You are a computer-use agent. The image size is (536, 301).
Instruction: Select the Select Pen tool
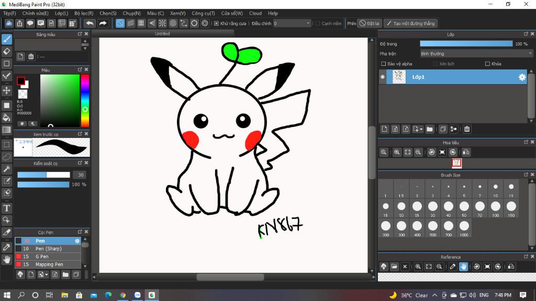[x=6, y=181]
